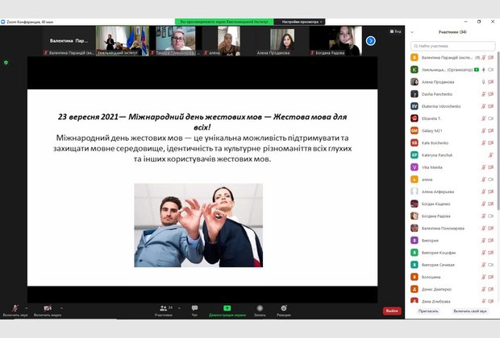Viewport: 500px width, 338px height.
Task: Show next video thumbnails with blue arrow
Action: 370,41
